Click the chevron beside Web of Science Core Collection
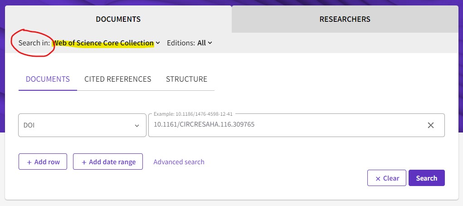Image resolution: width=463 pixels, height=206 pixels. (158, 43)
